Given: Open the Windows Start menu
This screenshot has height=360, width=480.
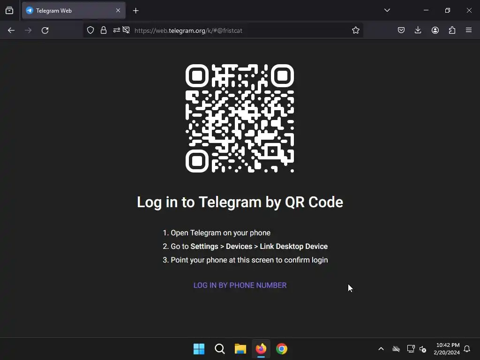Looking at the screenshot, I should click(199, 349).
